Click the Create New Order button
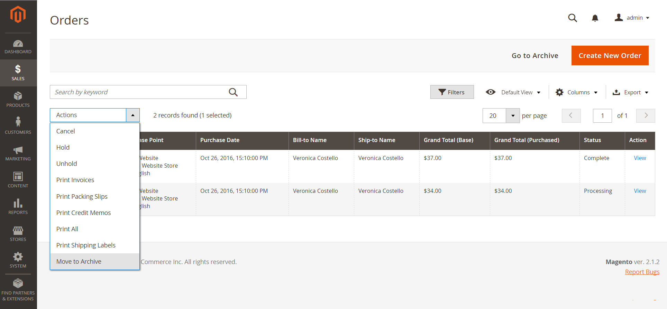This screenshot has width=667, height=309. (x=610, y=56)
